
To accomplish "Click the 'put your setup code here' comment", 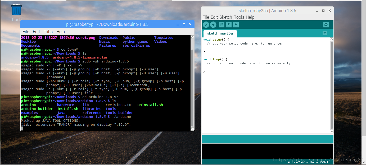I will tap(245, 43).
